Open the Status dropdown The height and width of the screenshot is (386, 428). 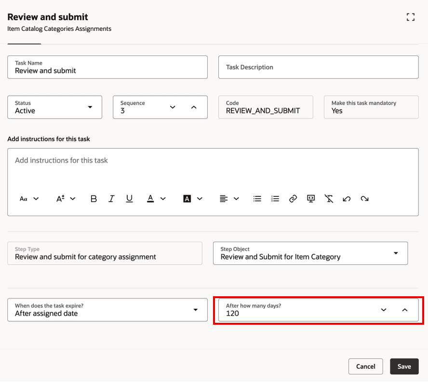(x=90, y=107)
